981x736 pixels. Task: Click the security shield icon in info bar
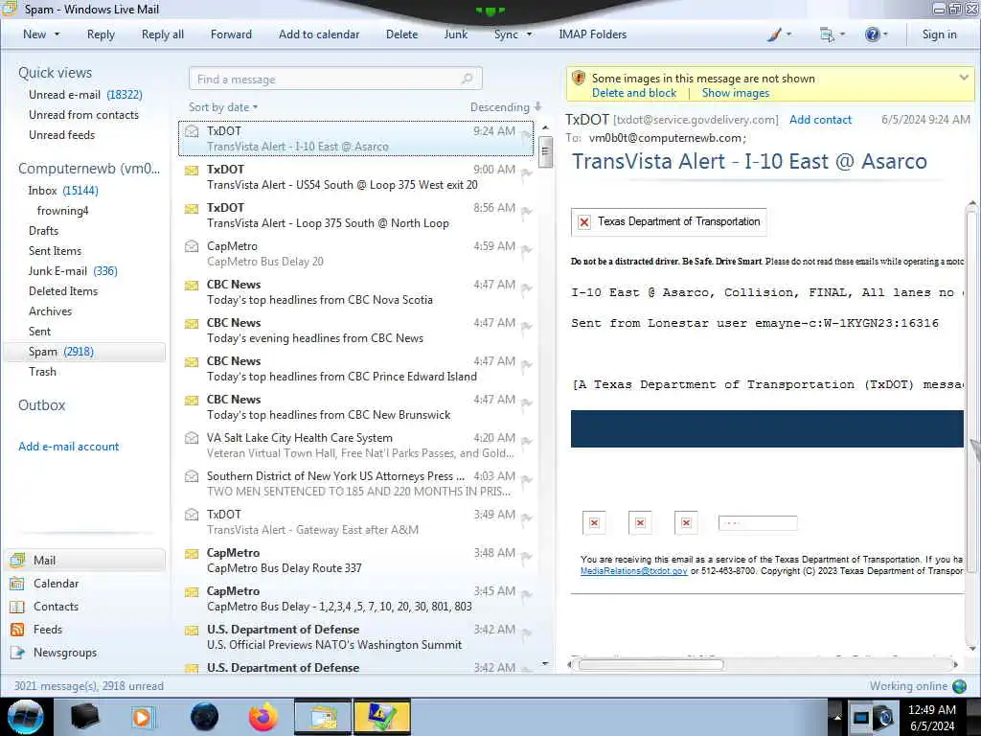pyautogui.click(x=579, y=79)
